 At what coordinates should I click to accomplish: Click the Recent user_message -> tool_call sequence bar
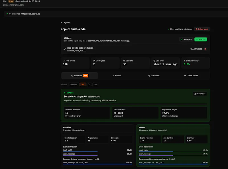pos(173,164)
